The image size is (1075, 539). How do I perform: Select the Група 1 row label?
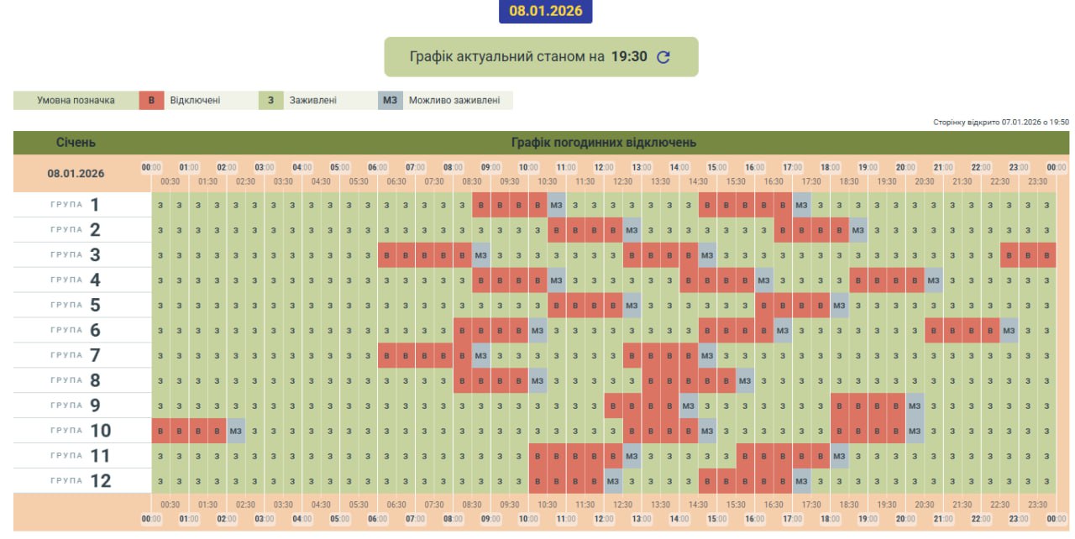76,205
